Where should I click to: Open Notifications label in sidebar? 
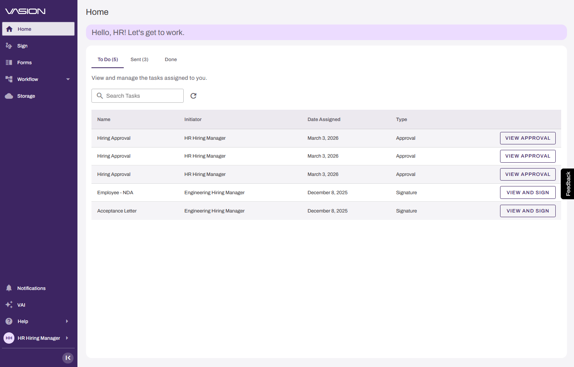pyautogui.click(x=32, y=288)
